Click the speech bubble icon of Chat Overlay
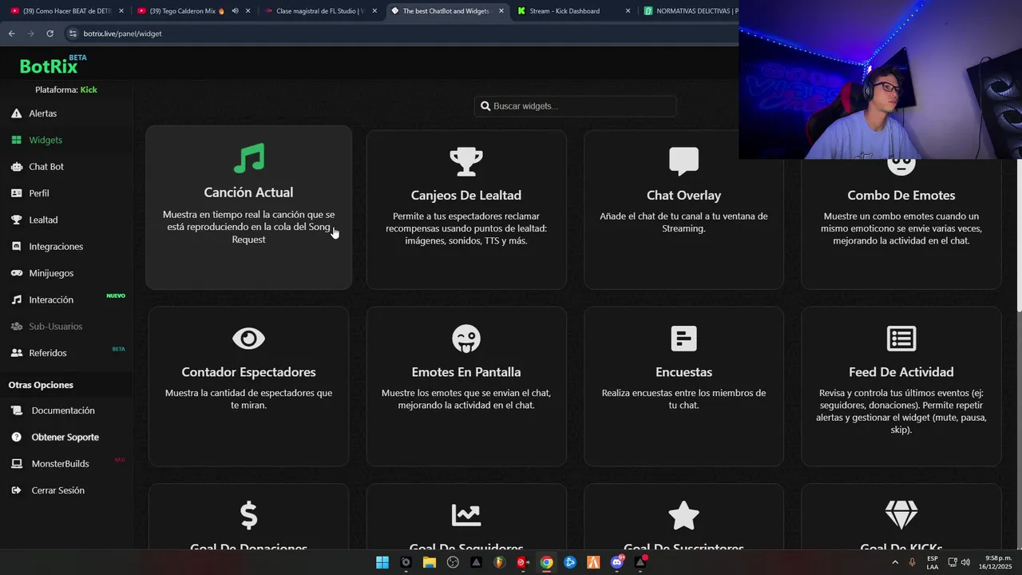 pyautogui.click(x=683, y=161)
